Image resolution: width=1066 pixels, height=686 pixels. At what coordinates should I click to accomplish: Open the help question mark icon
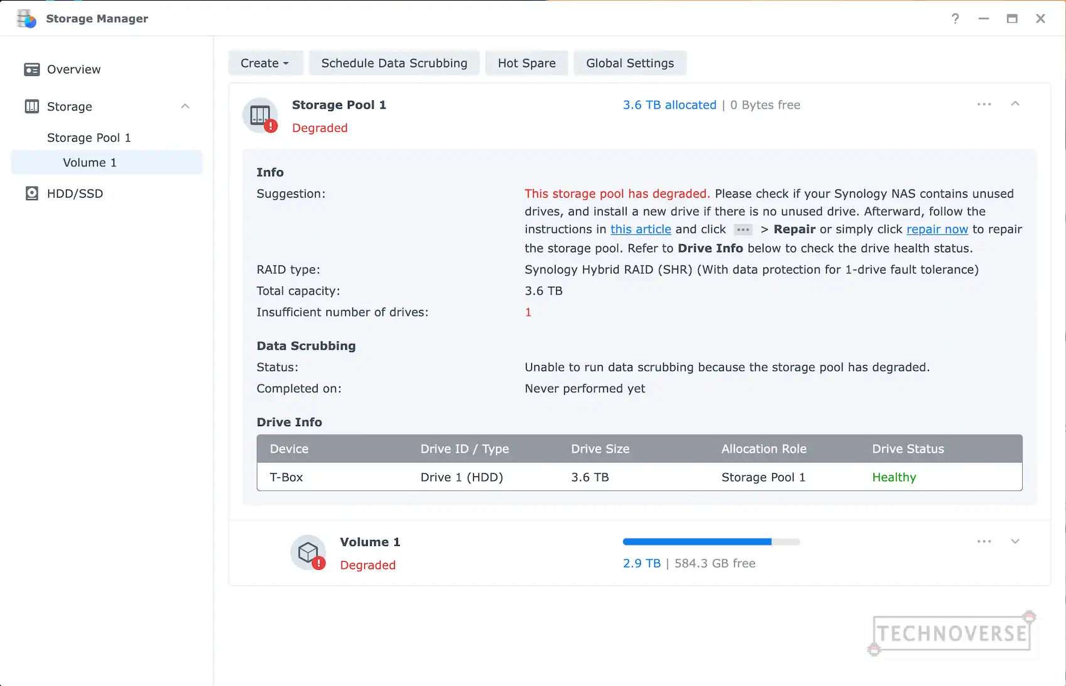[x=955, y=19]
